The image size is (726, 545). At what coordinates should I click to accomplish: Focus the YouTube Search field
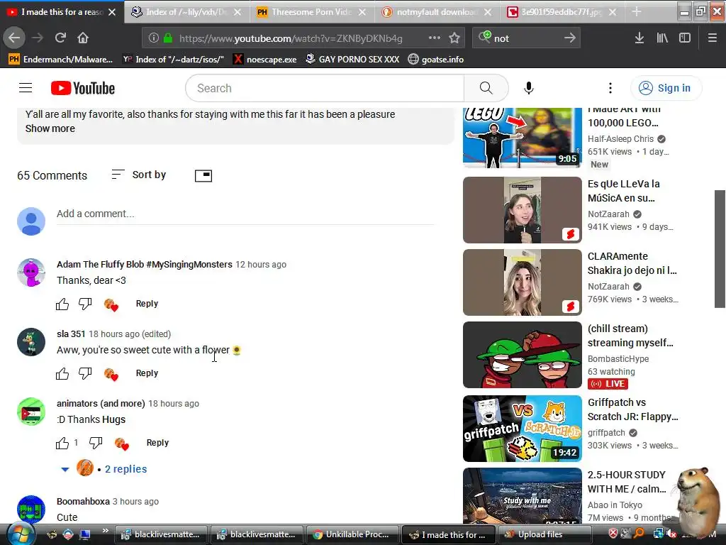coord(325,88)
